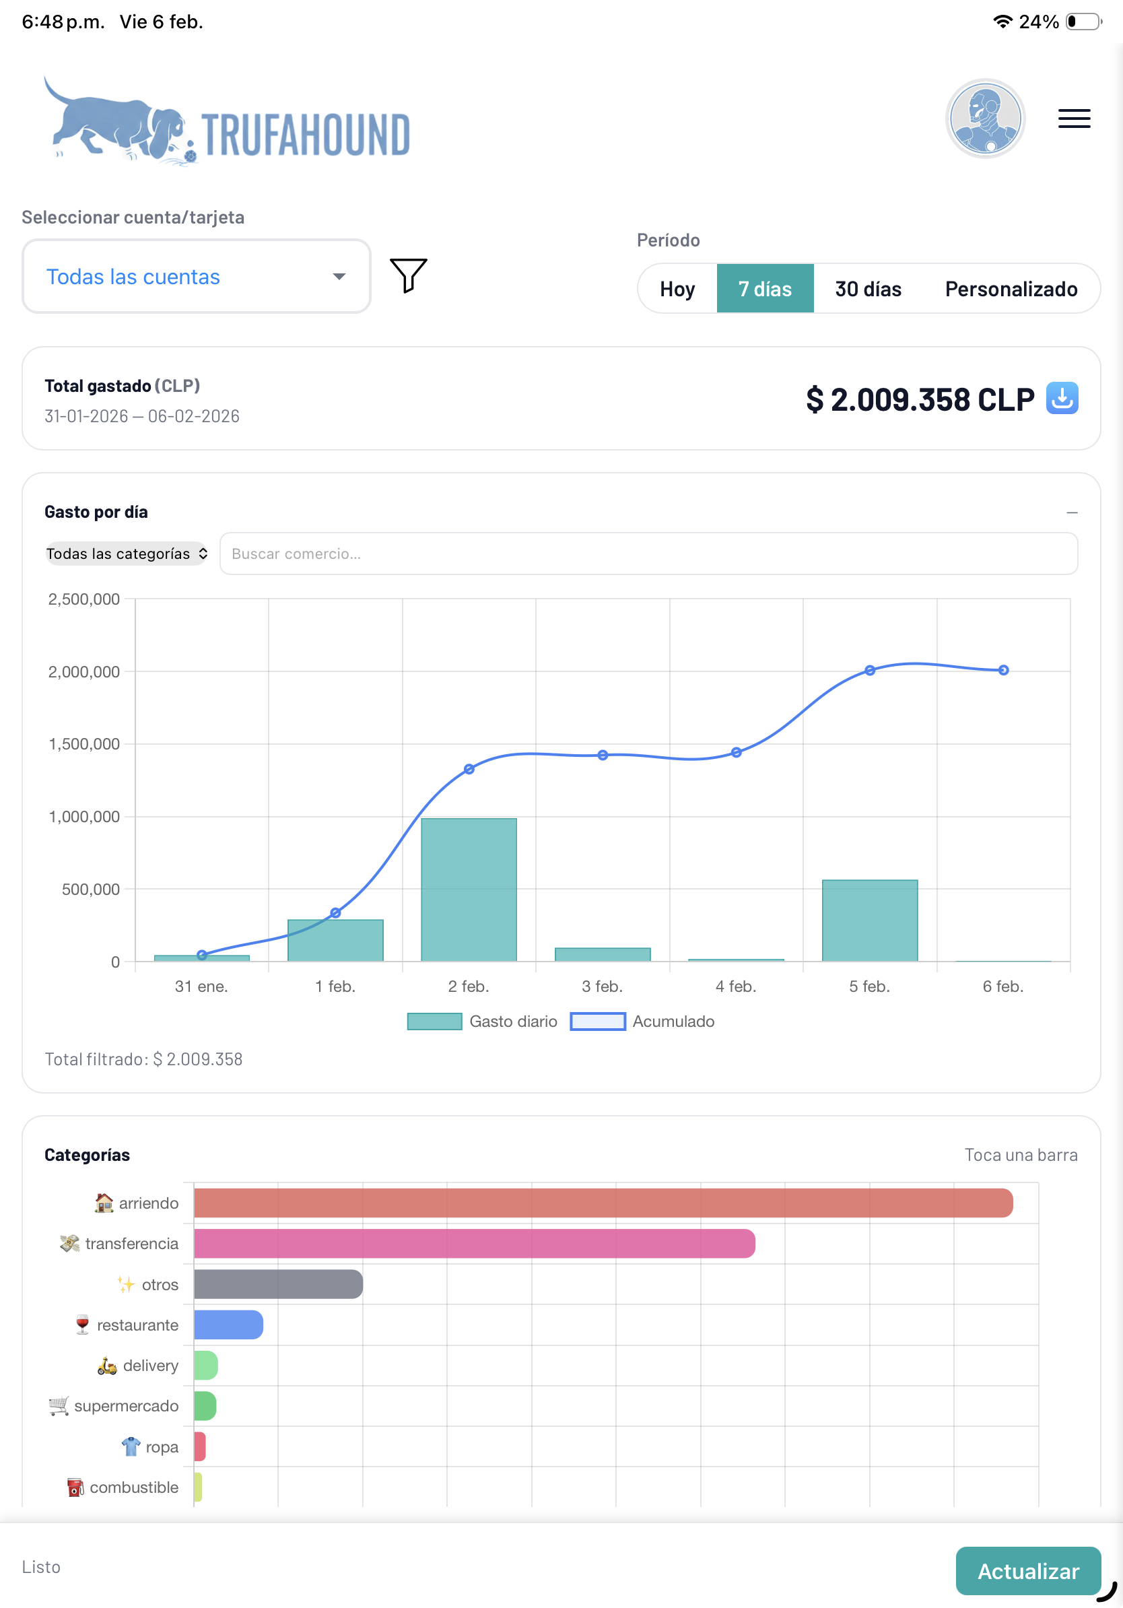Open the filter funnel icon

tap(408, 276)
